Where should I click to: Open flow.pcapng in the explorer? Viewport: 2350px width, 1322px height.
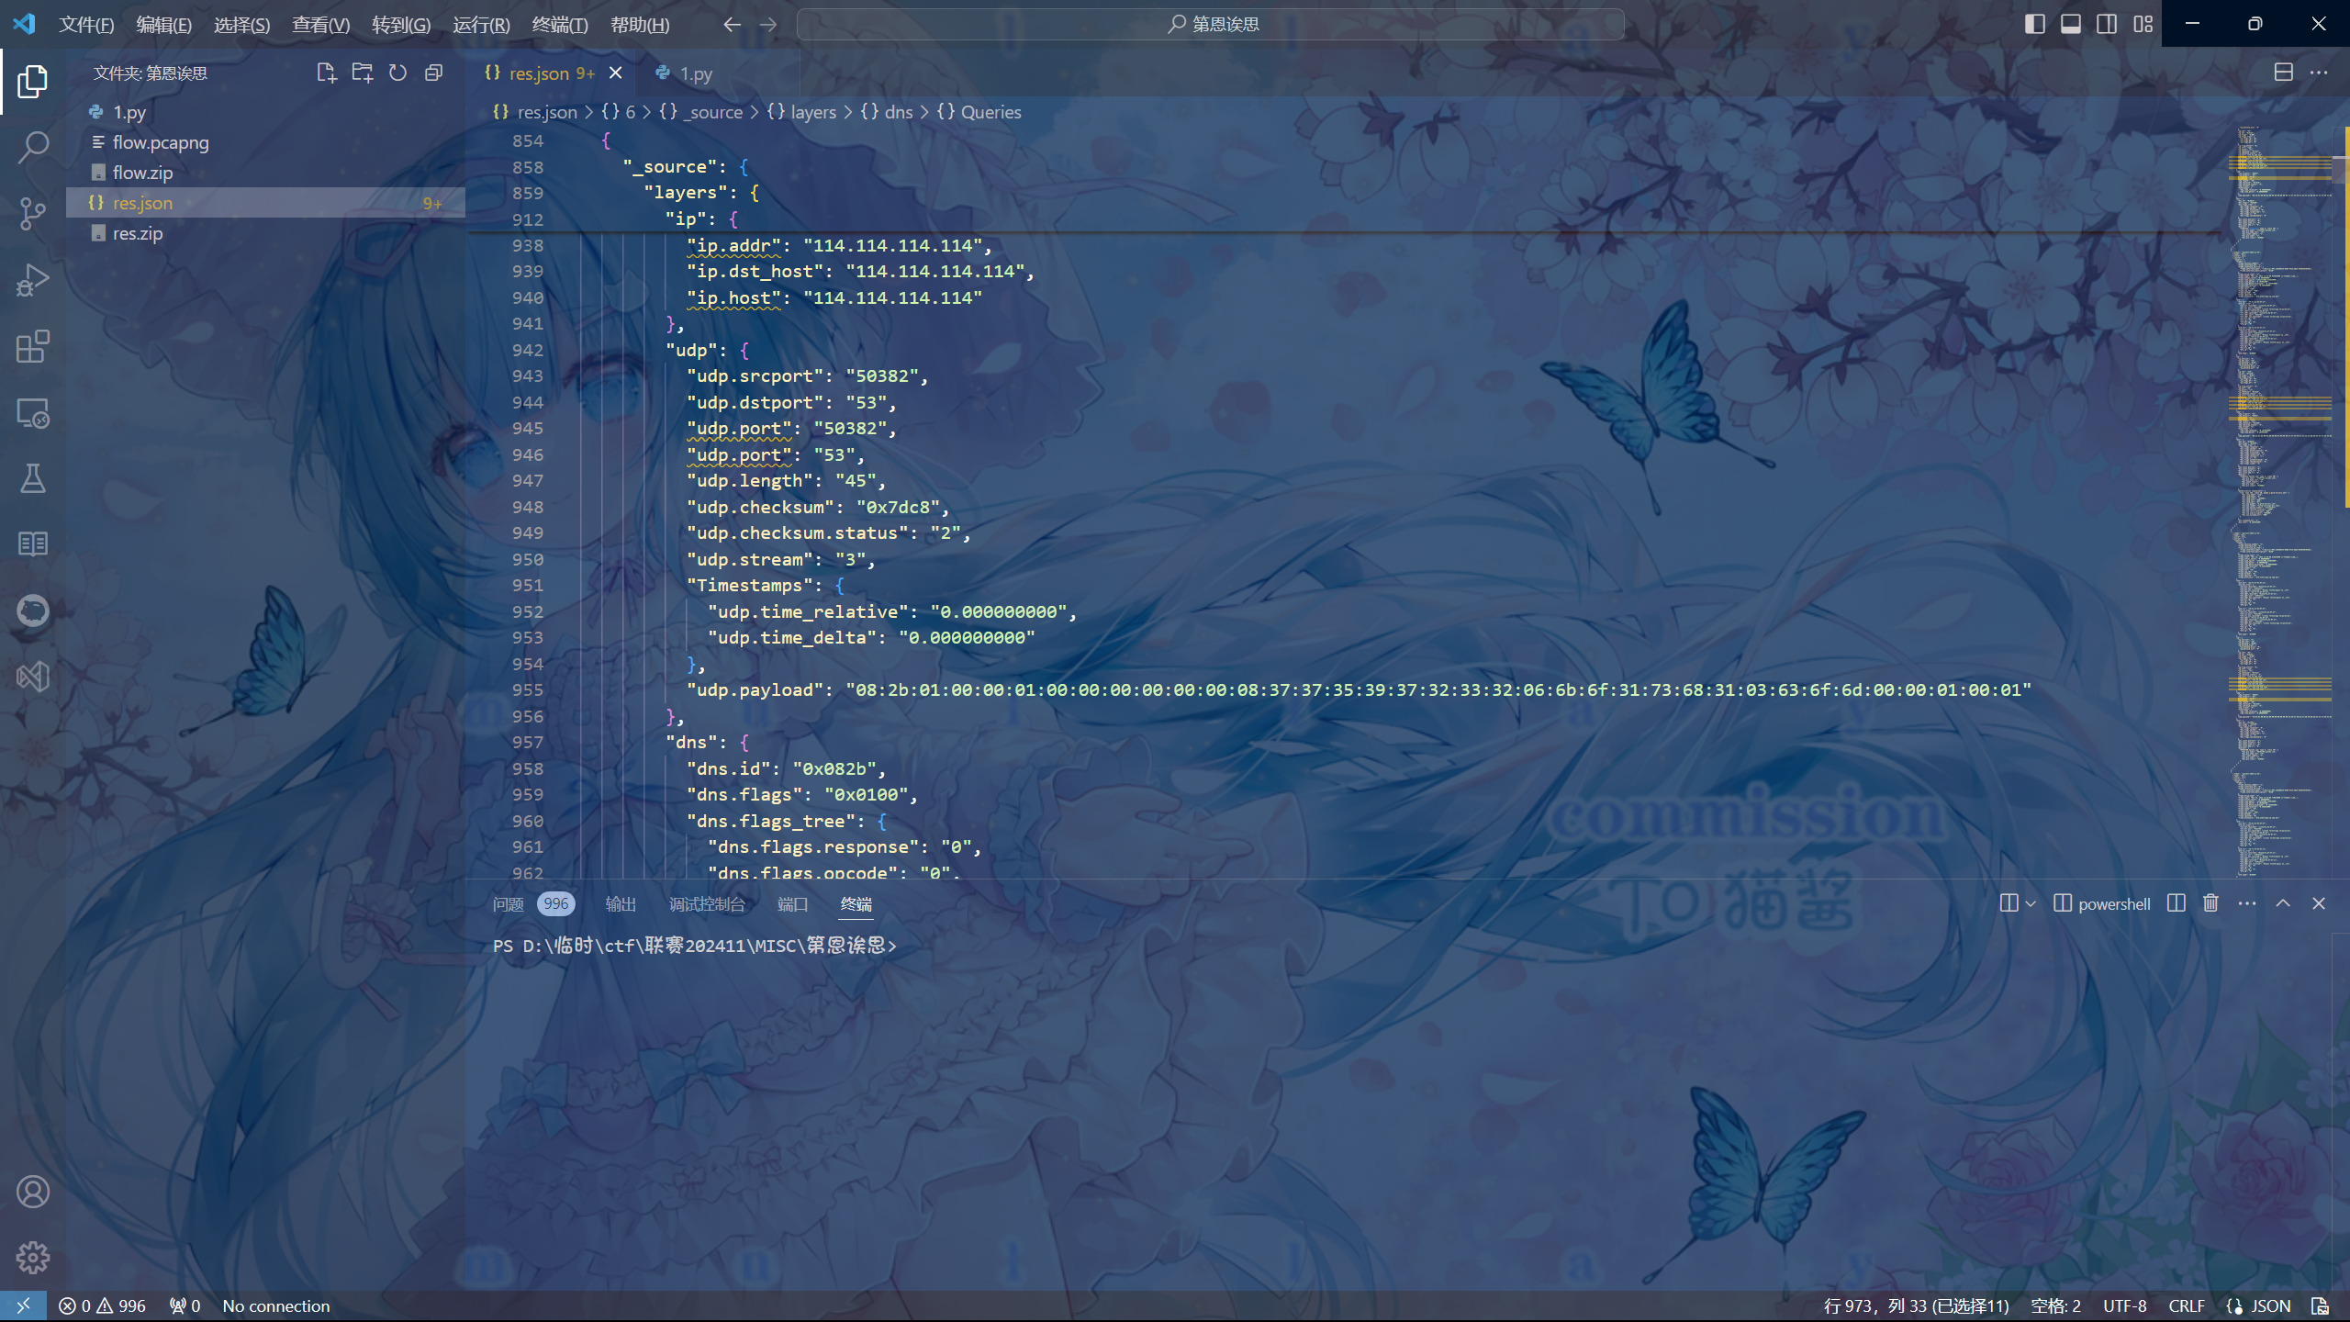(266, 142)
